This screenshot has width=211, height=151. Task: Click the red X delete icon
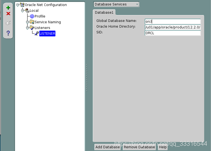(8, 13)
